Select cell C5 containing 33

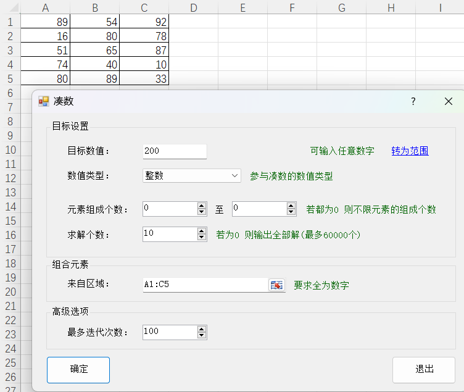tap(144, 78)
